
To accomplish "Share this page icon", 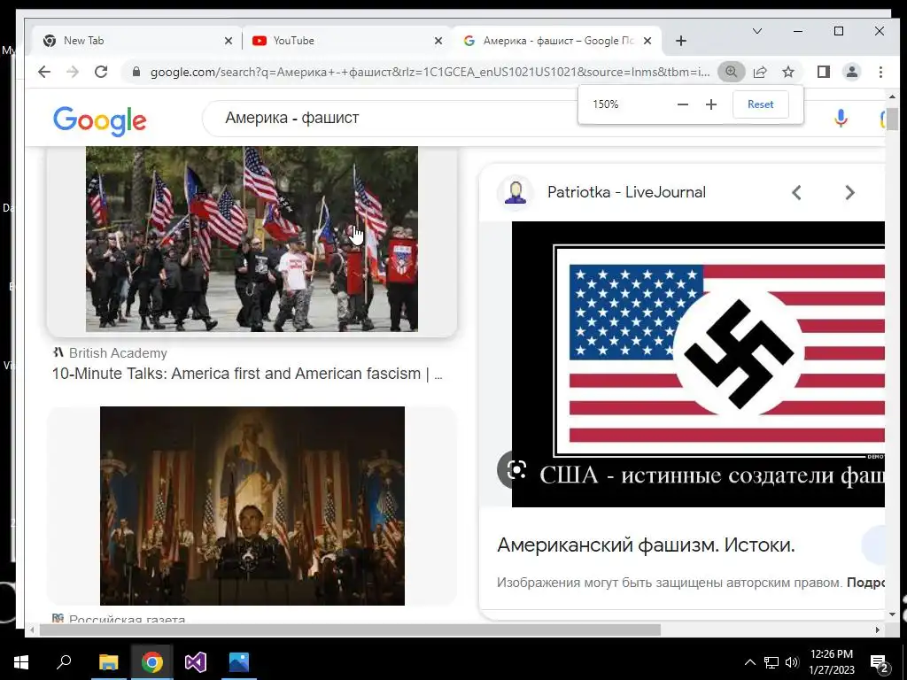I will [760, 72].
